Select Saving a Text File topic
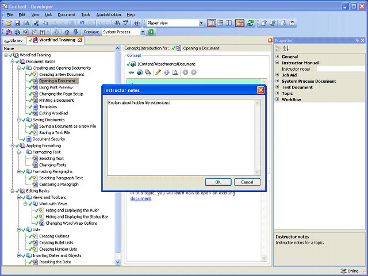The height and width of the screenshot is (276, 368). [55, 133]
